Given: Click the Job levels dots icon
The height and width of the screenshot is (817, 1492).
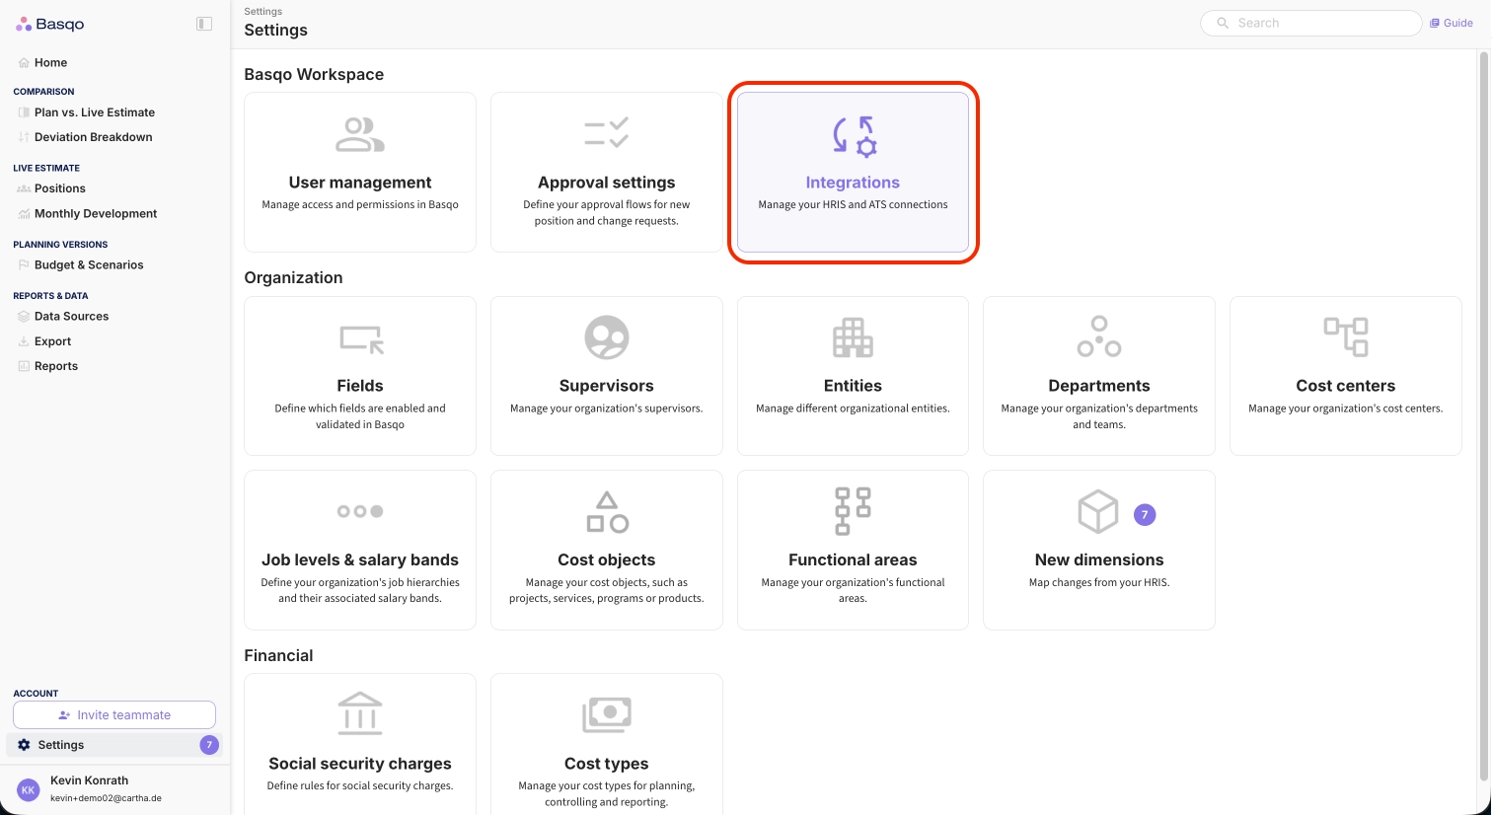Looking at the screenshot, I should (x=360, y=511).
